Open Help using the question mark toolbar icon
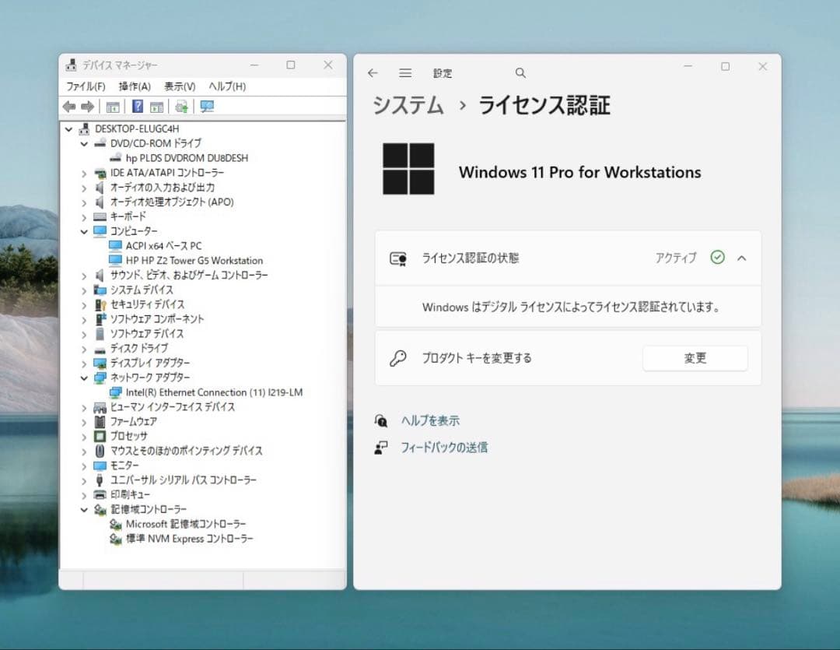The width and height of the screenshot is (840, 650). 138,106
